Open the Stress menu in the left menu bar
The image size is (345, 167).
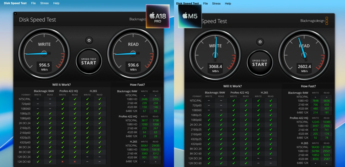[44, 3]
